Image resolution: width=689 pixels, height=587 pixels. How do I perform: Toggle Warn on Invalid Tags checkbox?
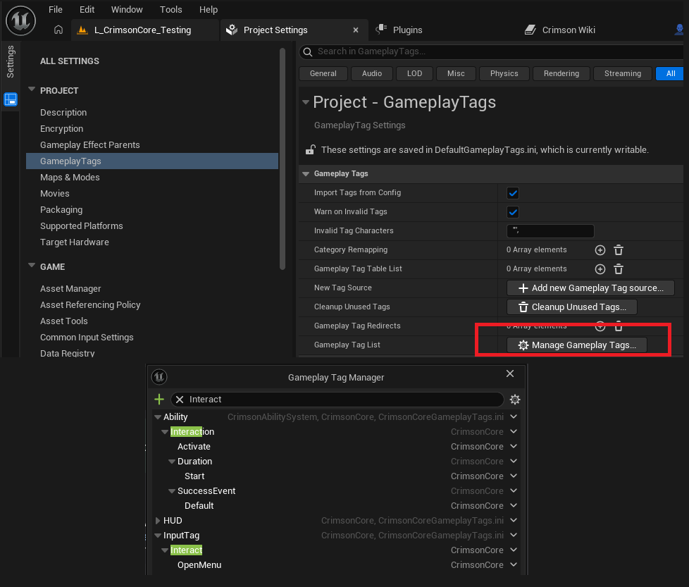513,212
